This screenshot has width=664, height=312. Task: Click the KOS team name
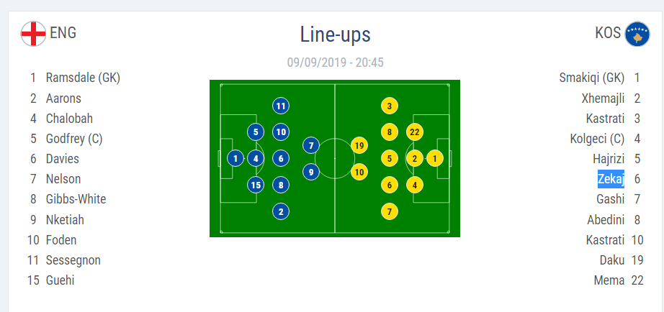coord(608,33)
